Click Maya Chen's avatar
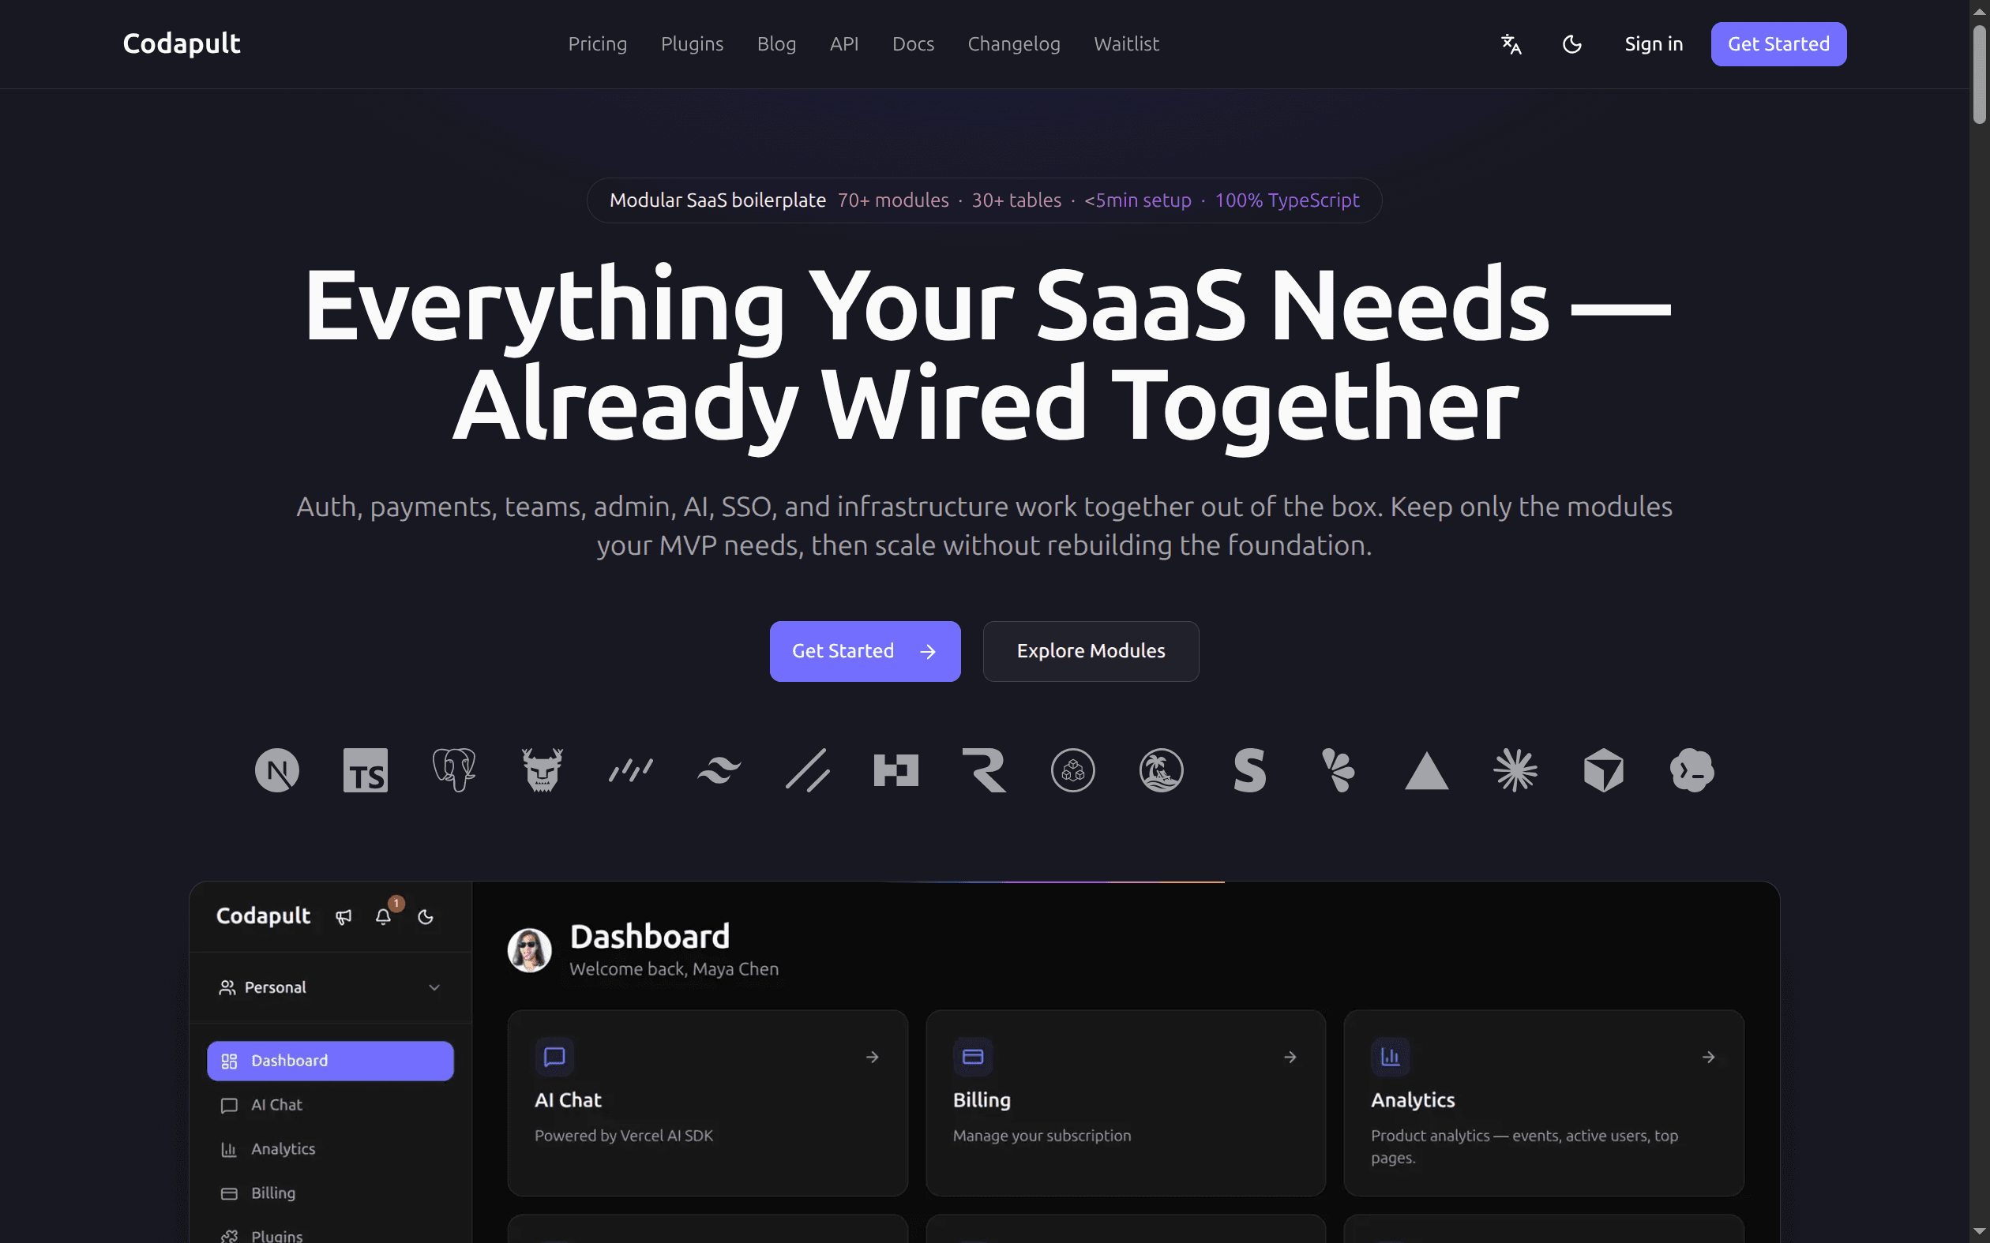1990x1243 pixels. pyautogui.click(x=530, y=950)
